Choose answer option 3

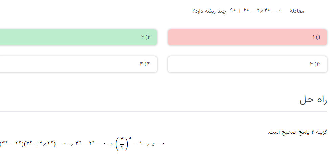(x=247, y=64)
